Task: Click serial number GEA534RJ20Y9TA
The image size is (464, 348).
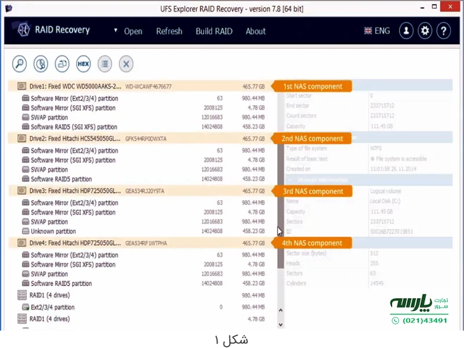Action: click(x=144, y=191)
